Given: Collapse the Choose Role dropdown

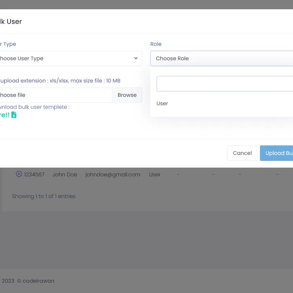Looking at the screenshot, I should pos(222,59).
